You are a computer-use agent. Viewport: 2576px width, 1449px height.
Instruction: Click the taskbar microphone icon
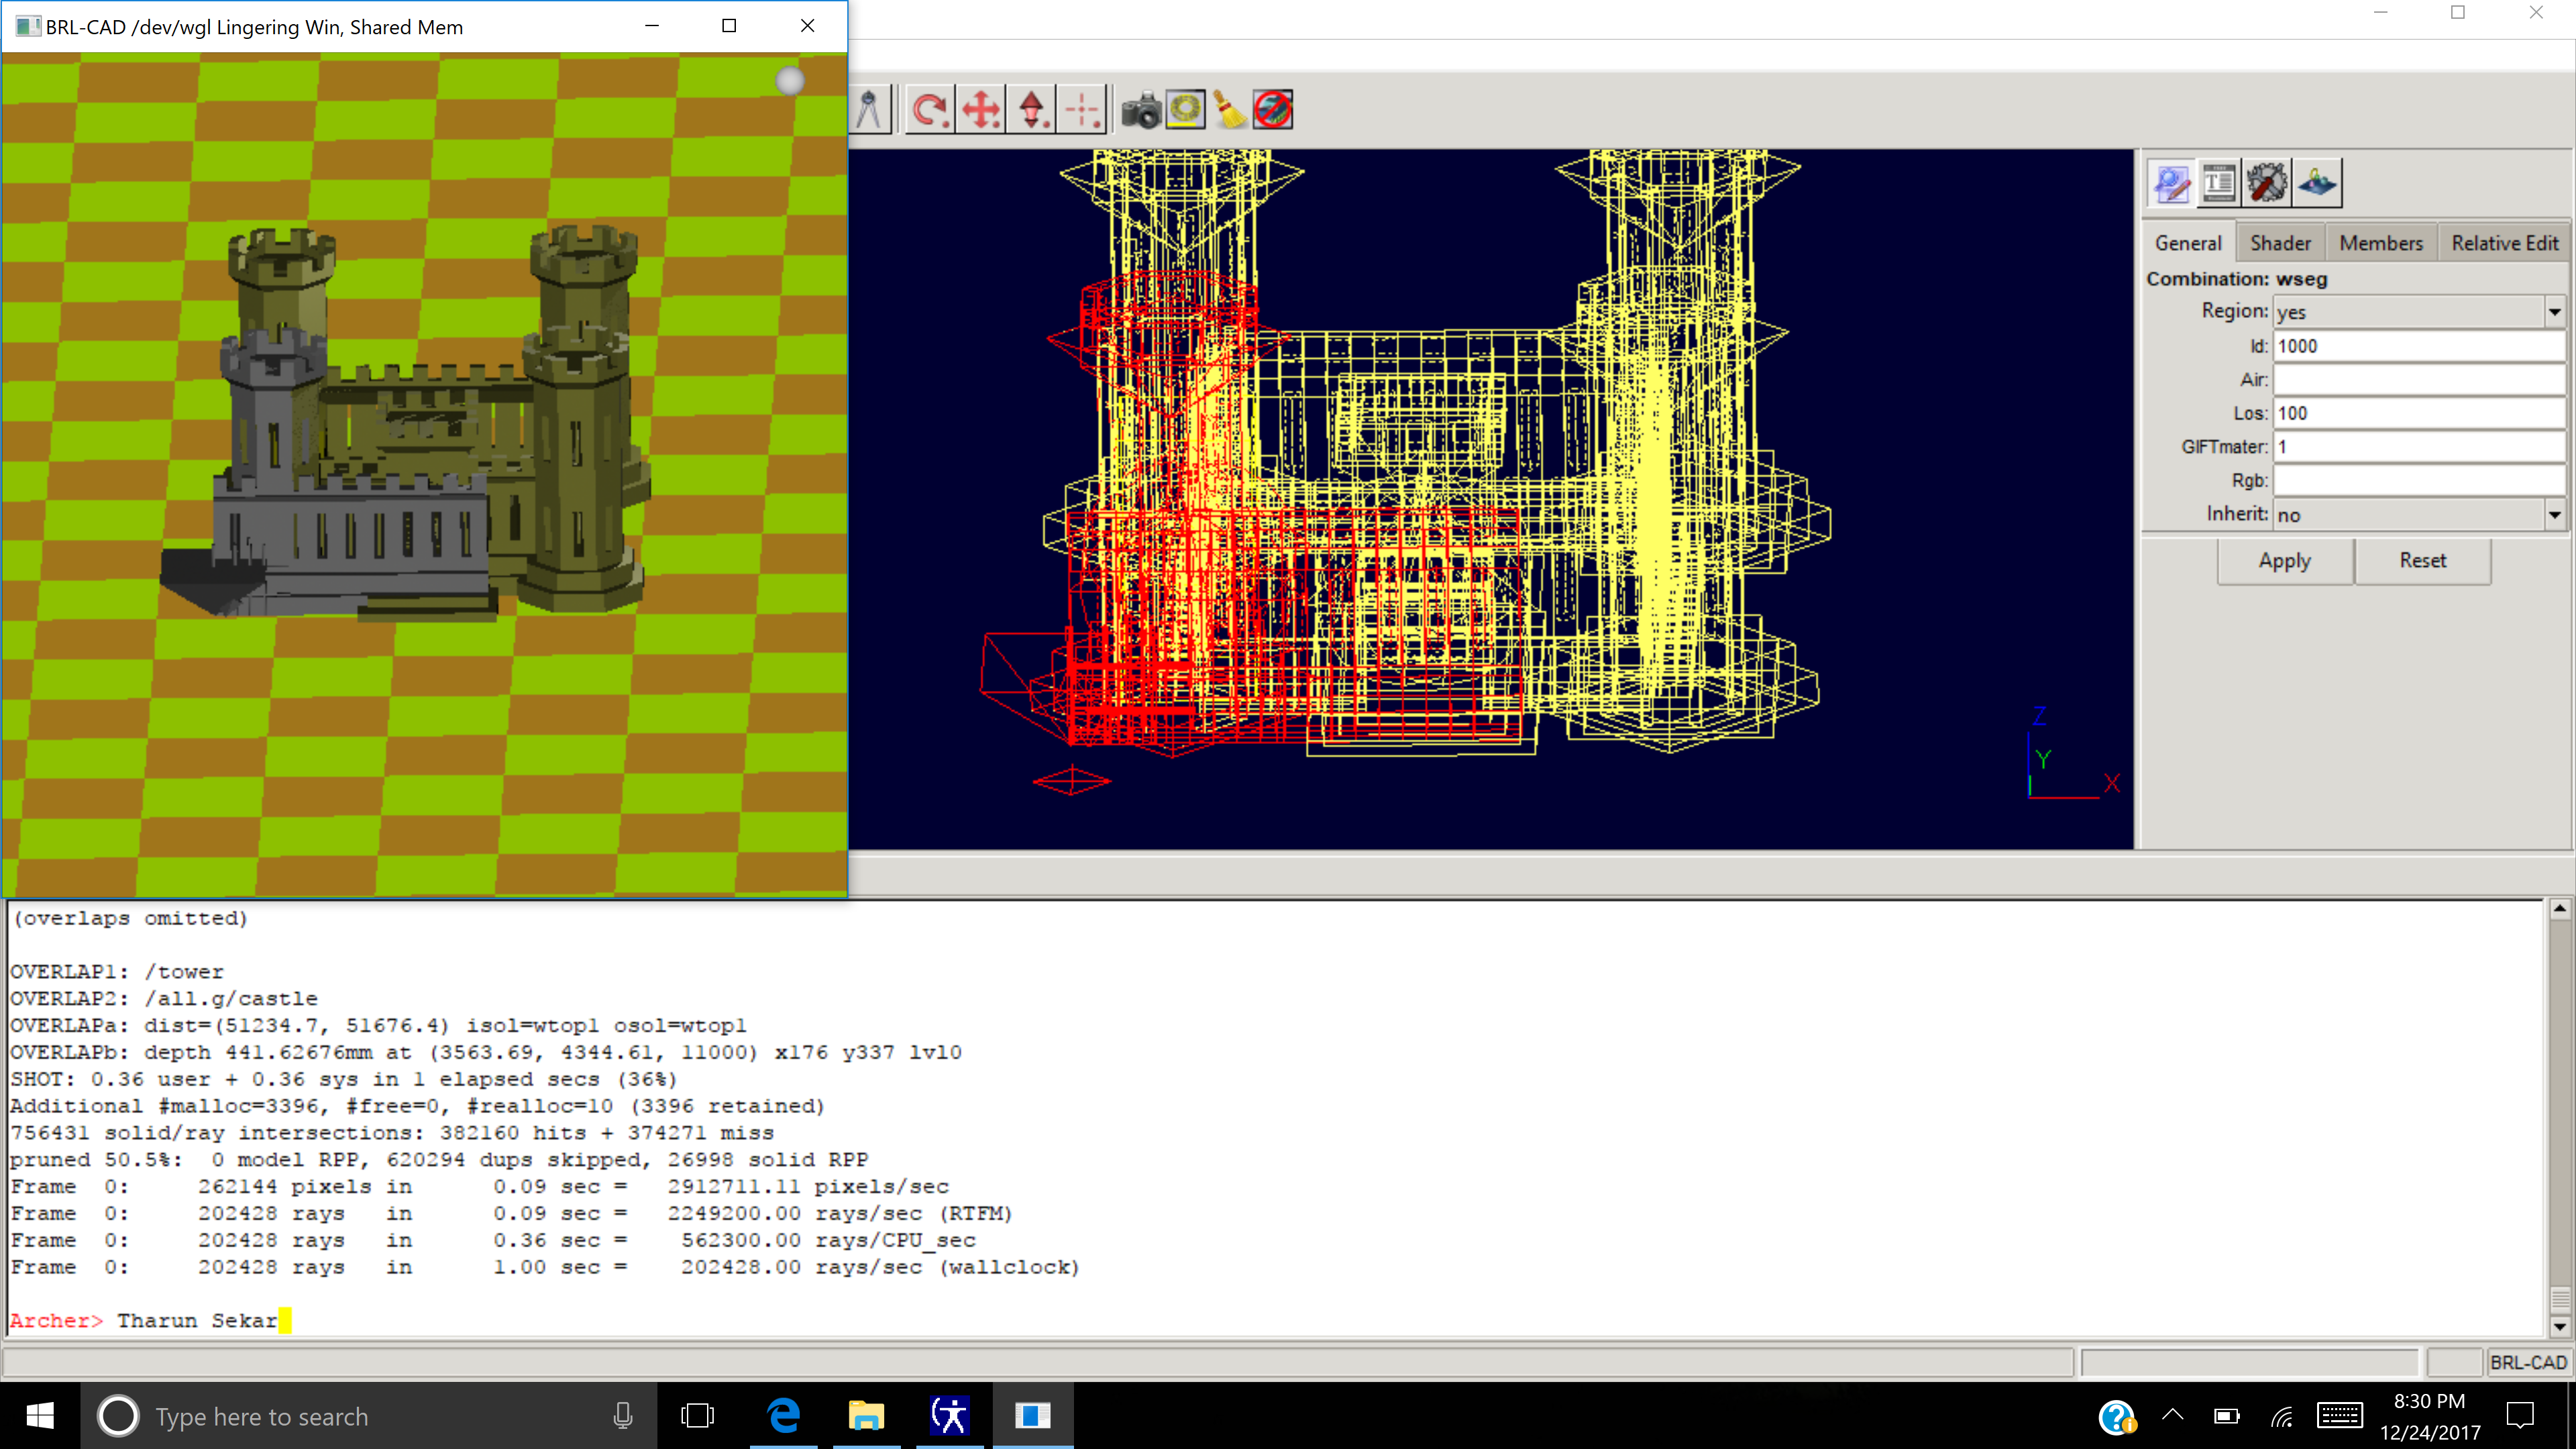622,1416
